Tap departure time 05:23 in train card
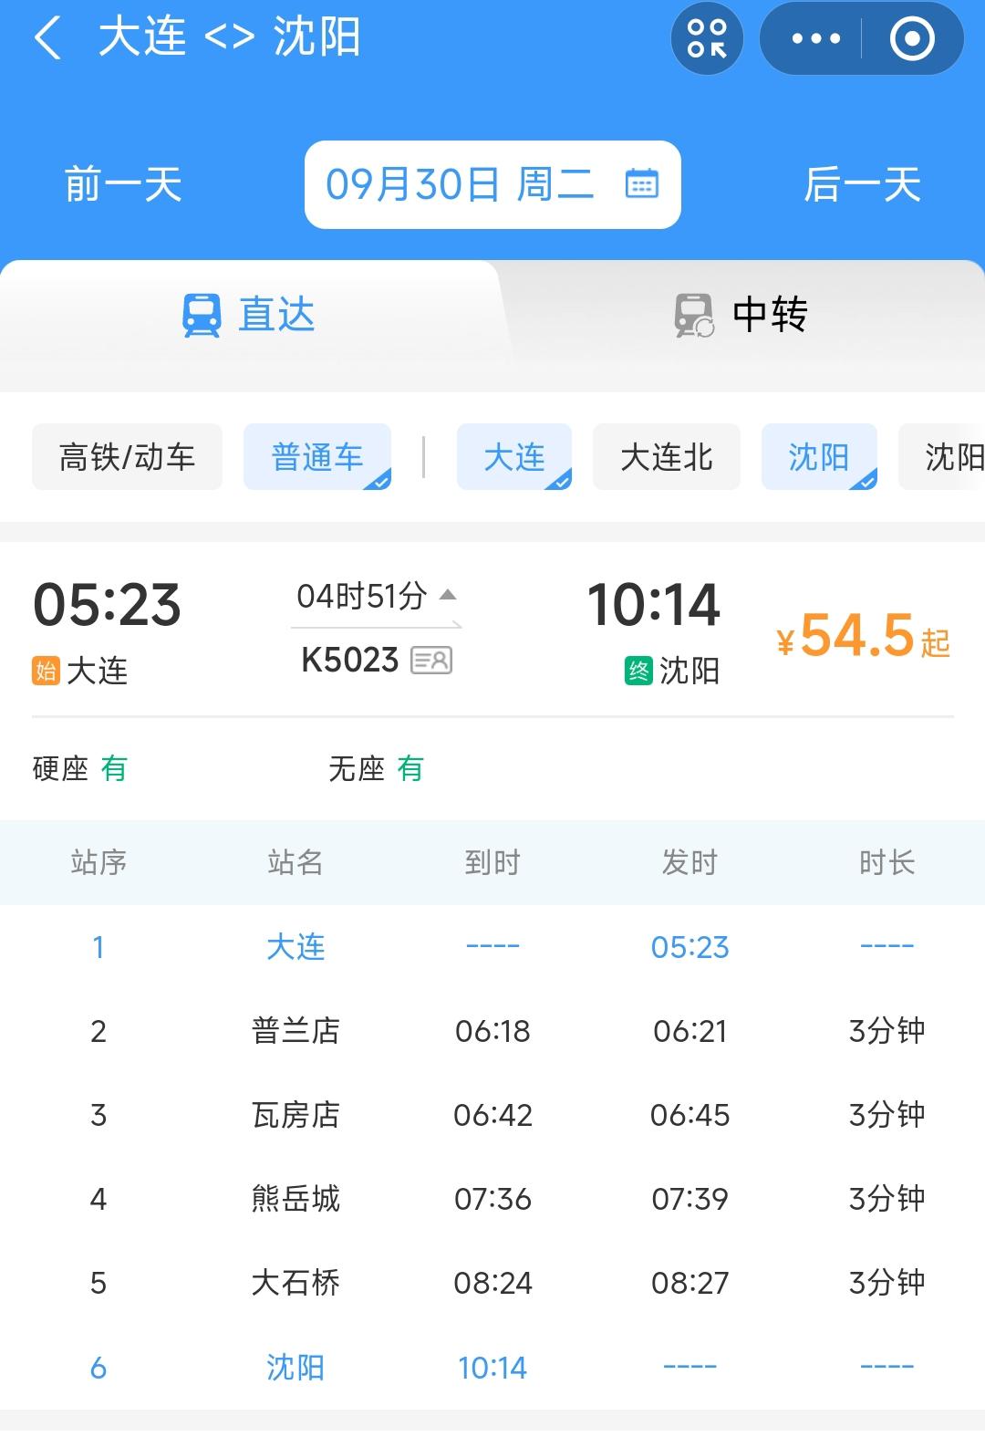The width and height of the screenshot is (985, 1437). coord(108,605)
